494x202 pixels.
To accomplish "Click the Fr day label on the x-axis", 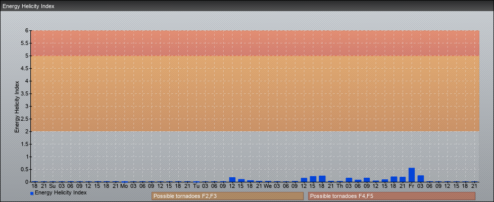I will pos(412,186).
